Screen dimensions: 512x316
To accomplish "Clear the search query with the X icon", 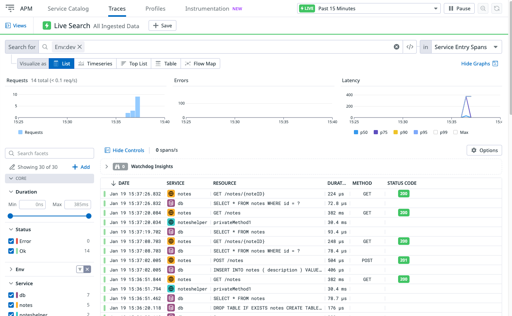I will pyautogui.click(x=397, y=47).
